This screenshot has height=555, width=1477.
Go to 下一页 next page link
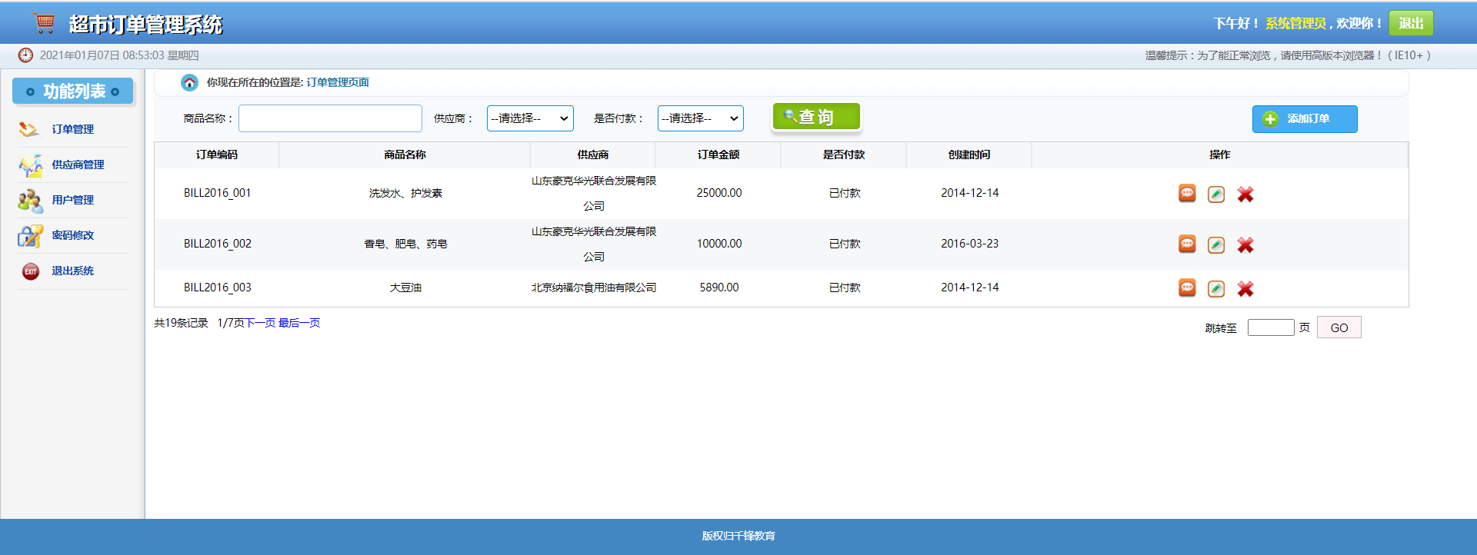tap(260, 323)
